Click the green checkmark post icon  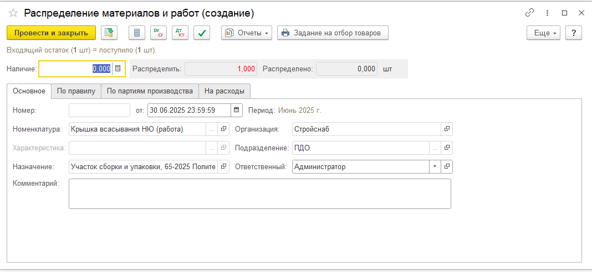pos(202,33)
